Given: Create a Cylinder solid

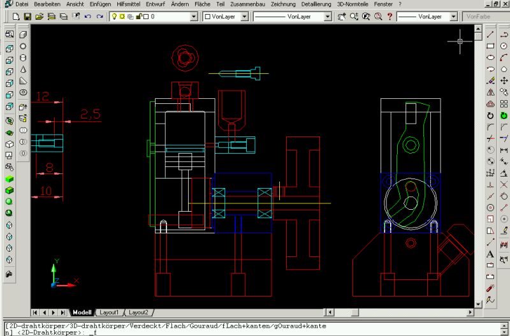Looking at the screenshot, I should 23,57.
